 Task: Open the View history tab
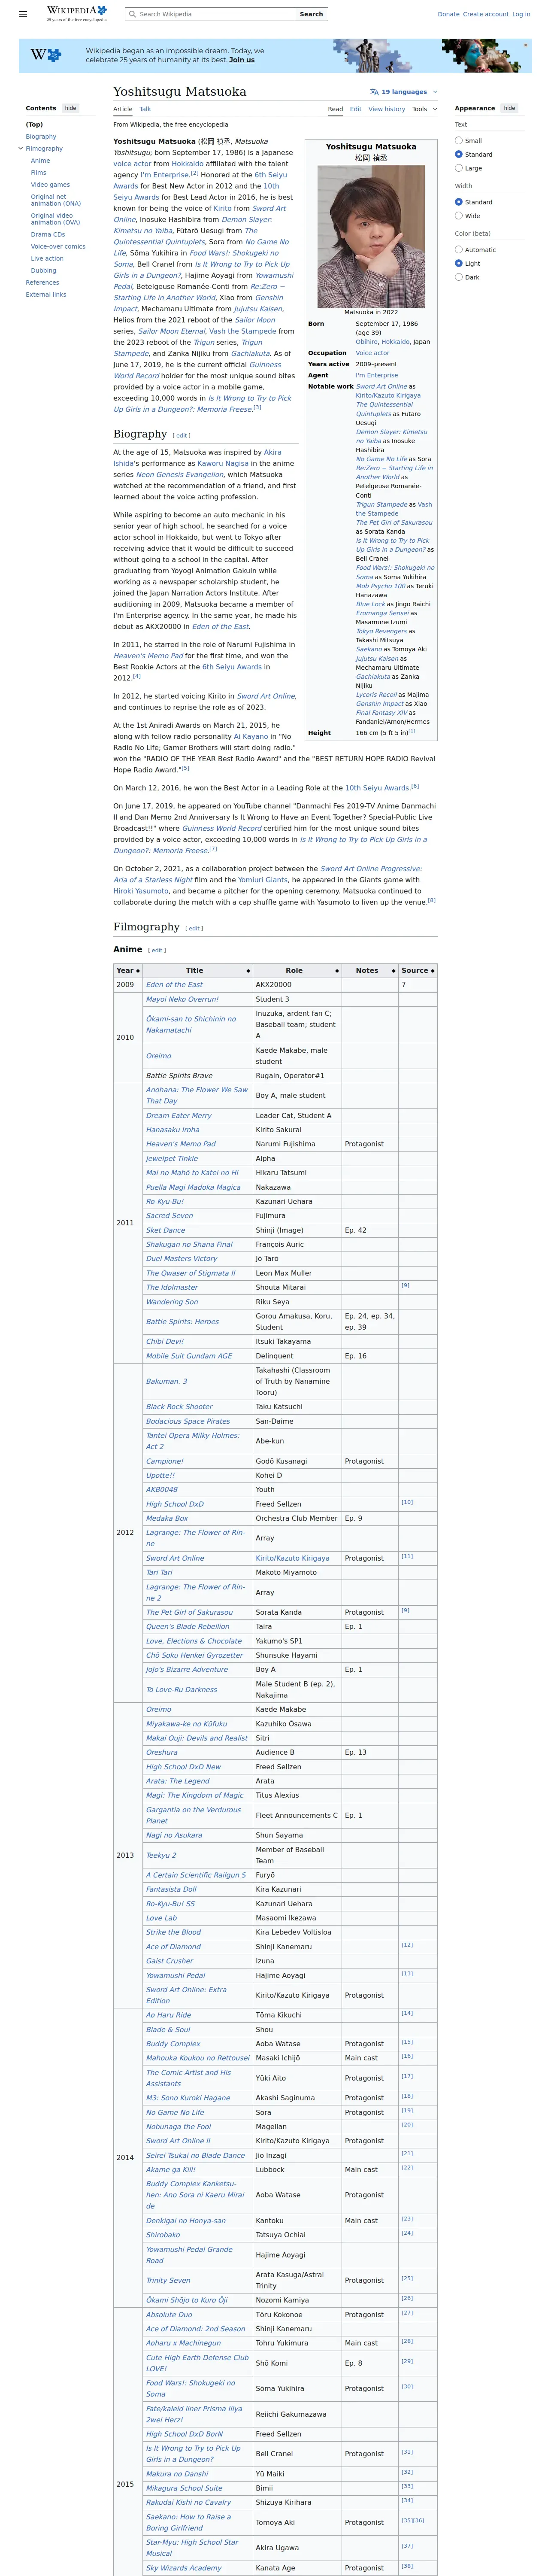[387, 109]
